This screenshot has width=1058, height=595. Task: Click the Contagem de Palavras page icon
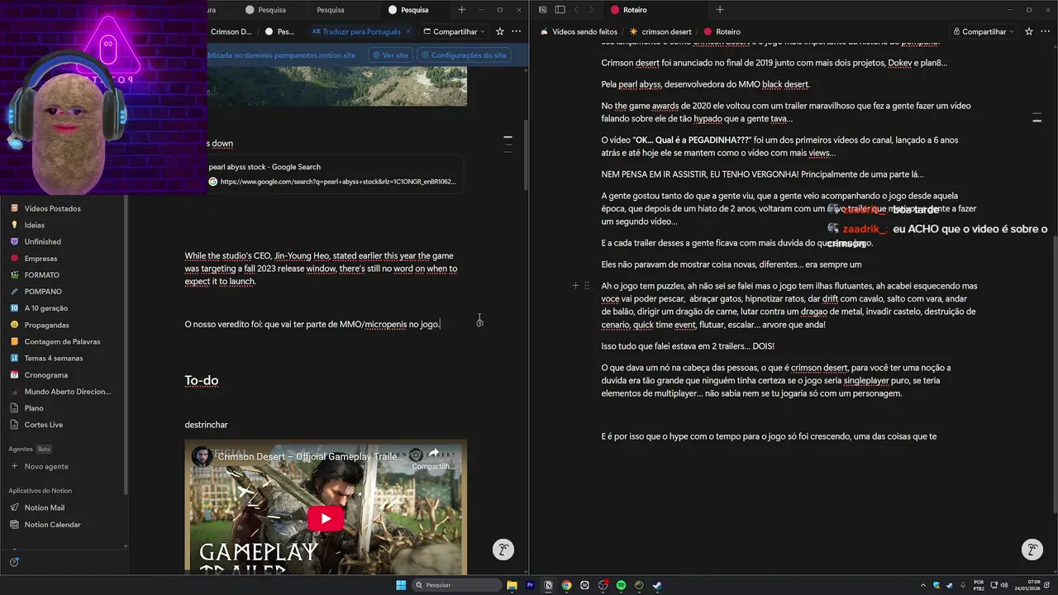[x=14, y=341]
